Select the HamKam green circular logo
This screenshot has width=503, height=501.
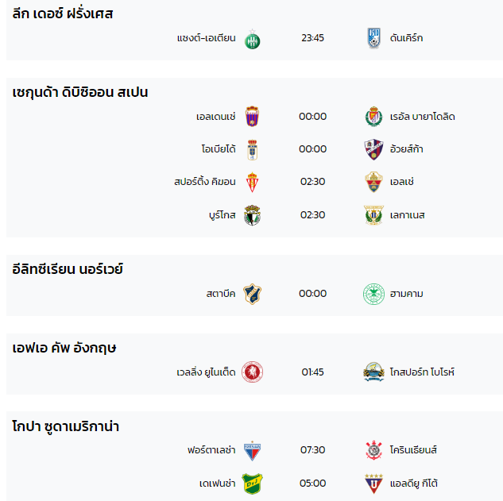(373, 294)
